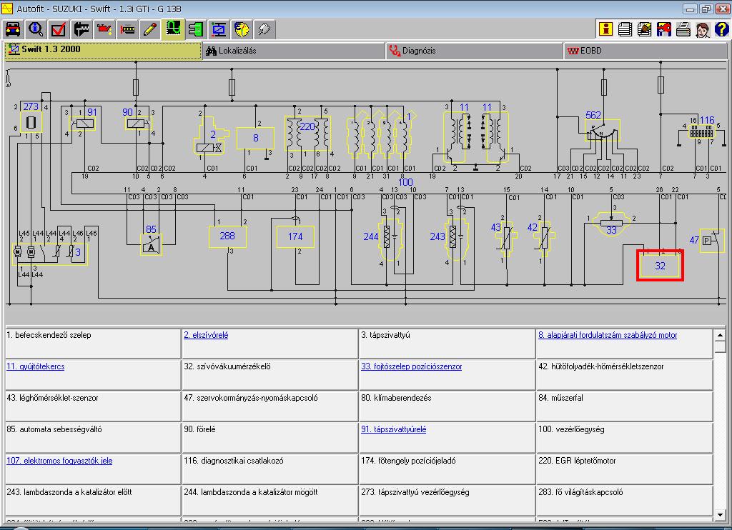This screenshot has height=530, width=732.
Task: Select the '47. szervokormányzás-nyomáskapcsoló' cell
Action: click(x=270, y=406)
